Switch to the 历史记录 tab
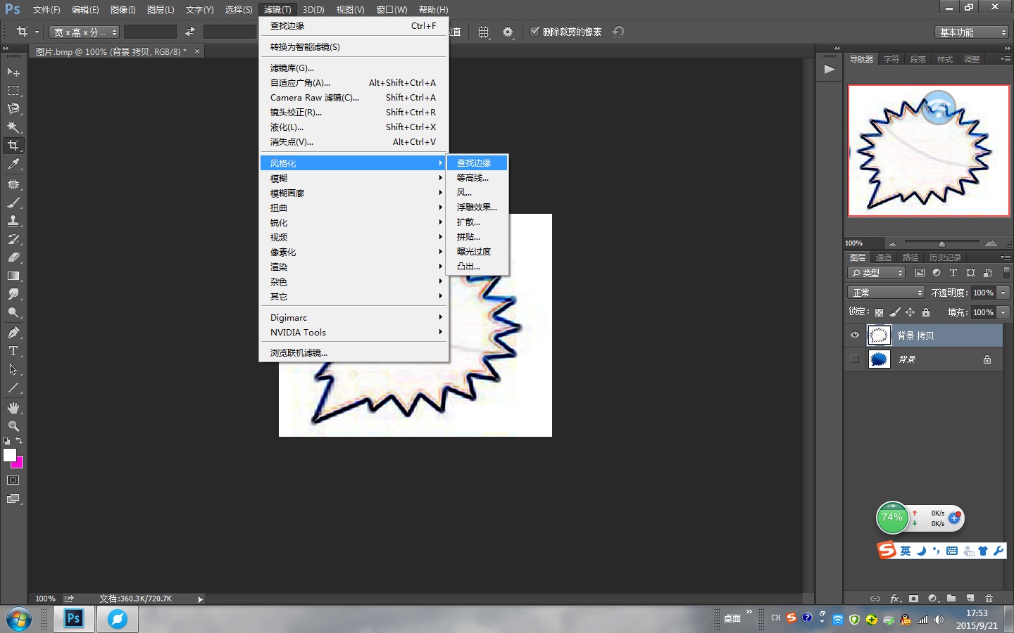Viewport: 1014px width, 633px height. click(x=945, y=257)
